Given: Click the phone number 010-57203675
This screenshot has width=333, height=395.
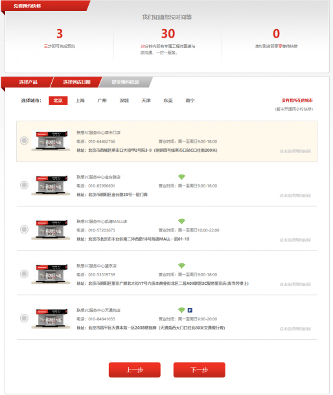Looking at the screenshot, I should pos(102,230).
